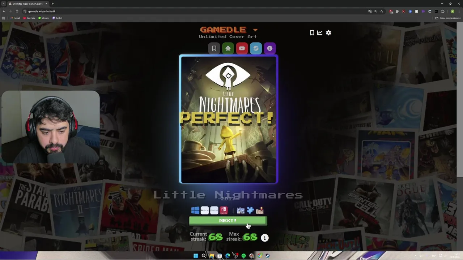Open the YouTube bookmark
Image resolution: width=463 pixels, height=260 pixels.
[x=29, y=18]
